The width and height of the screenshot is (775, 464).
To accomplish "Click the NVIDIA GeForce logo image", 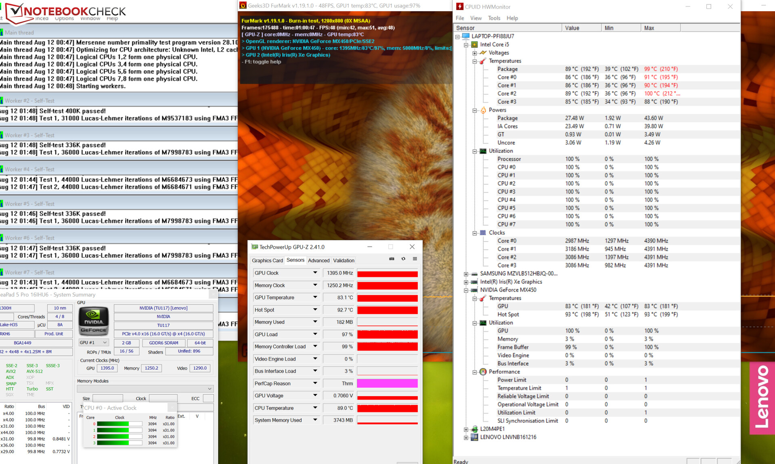I will coord(94,322).
